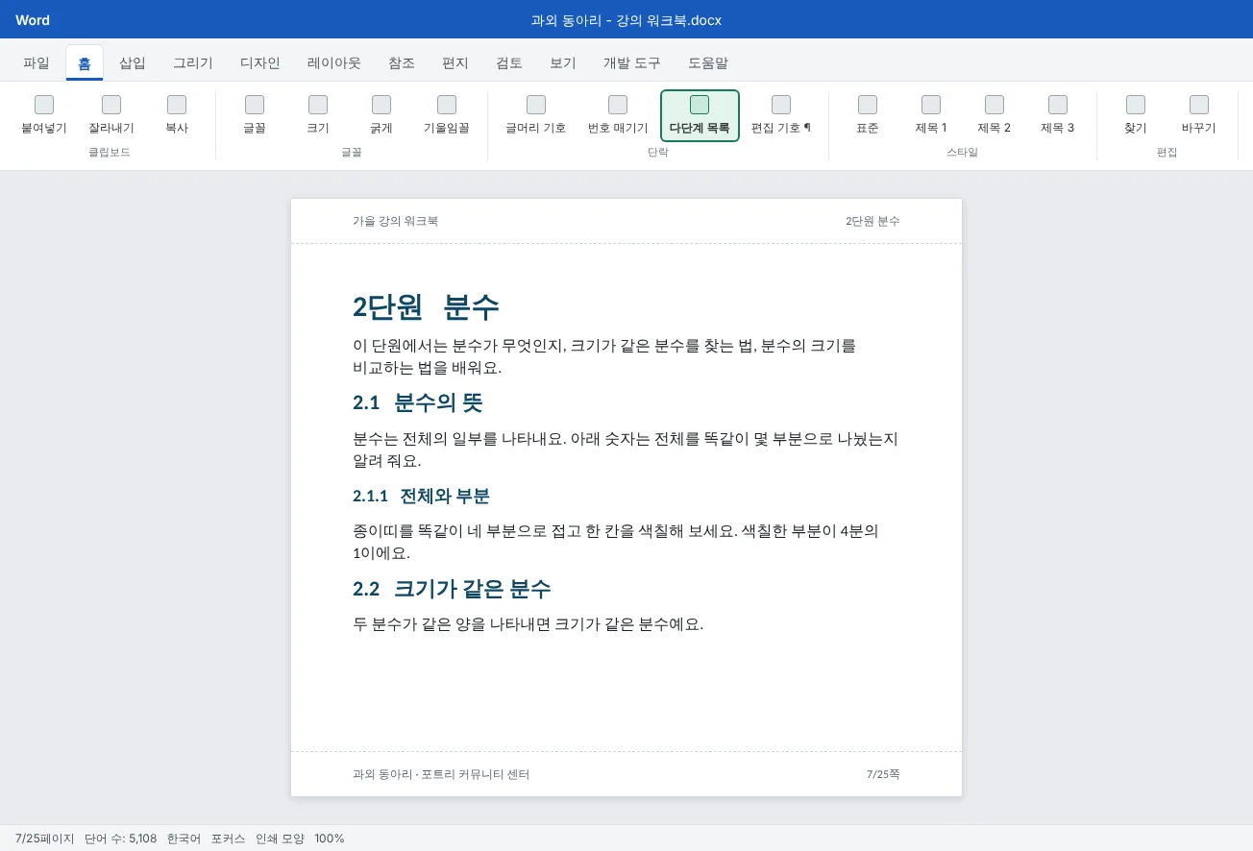Click the heading '2단원 분수' in the document
1253x851 pixels.
tap(427, 307)
